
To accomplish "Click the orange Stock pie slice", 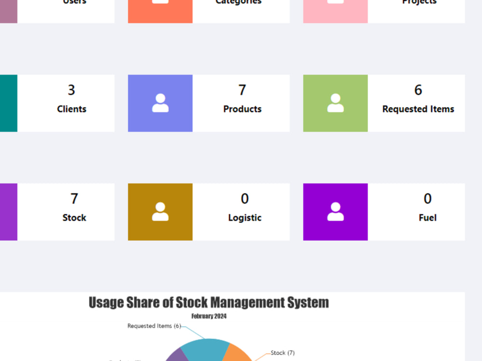I will 237,354.
